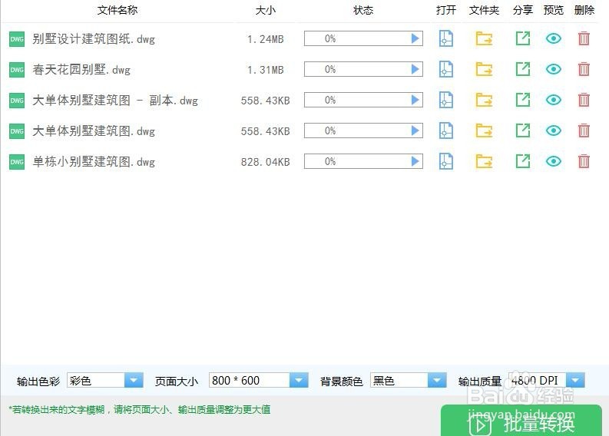The height and width of the screenshot is (436, 609).
Task: Start converting 单栋小别墅建筑图.dwg with the play arrow
Action: pyautogui.click(x=415, y=161)
